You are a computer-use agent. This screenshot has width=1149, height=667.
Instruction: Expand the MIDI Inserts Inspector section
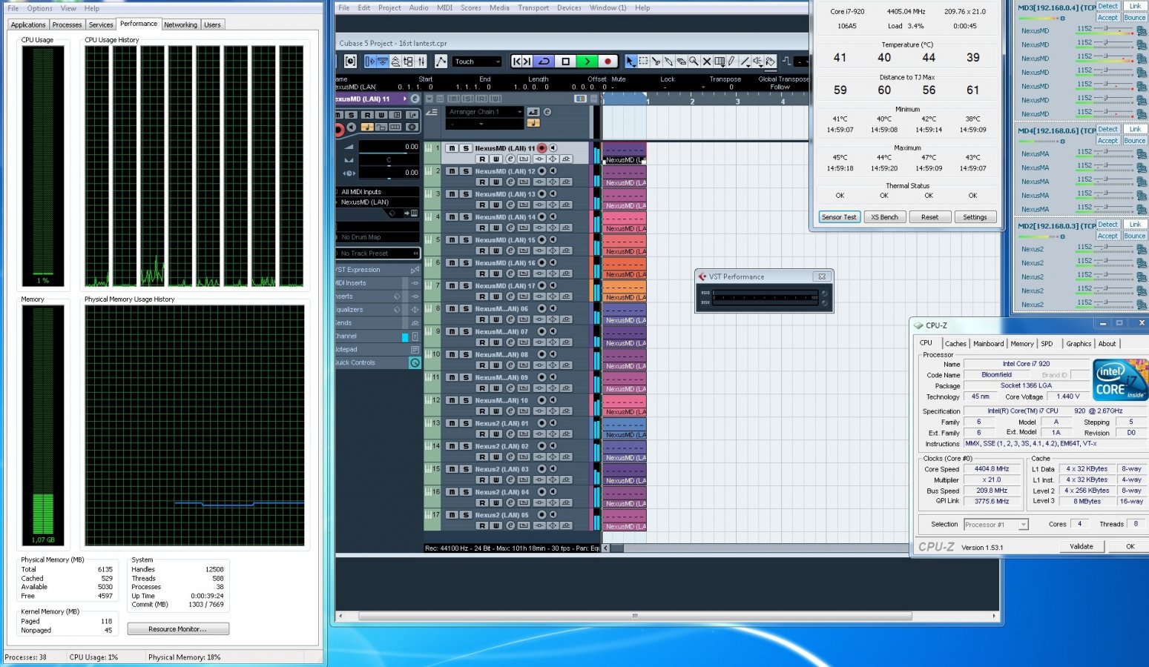(377, 283)
